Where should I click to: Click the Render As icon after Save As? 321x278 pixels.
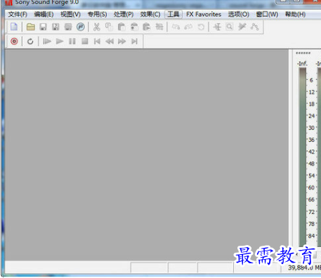point(68,27)
